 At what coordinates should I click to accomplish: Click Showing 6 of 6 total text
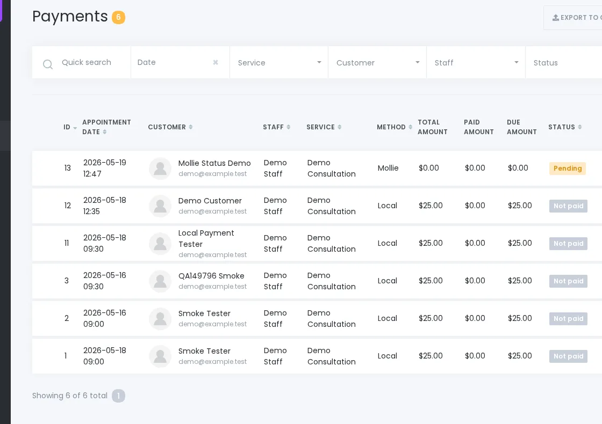(70, 396)
